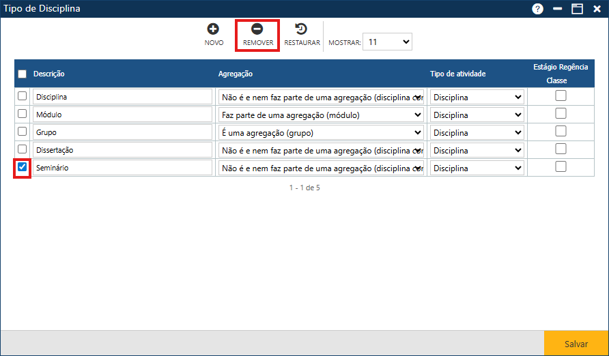Edit the Módulo description field

point(122,115)
